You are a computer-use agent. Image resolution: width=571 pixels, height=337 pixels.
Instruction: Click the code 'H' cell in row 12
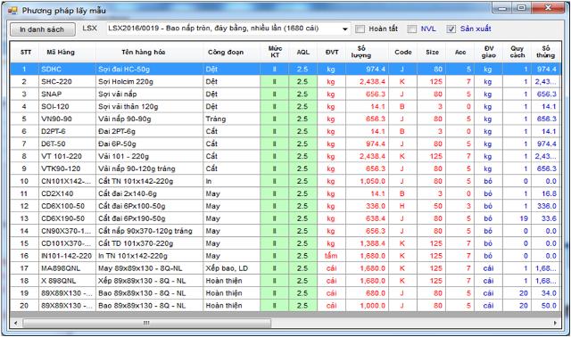[x=402, y=206]
